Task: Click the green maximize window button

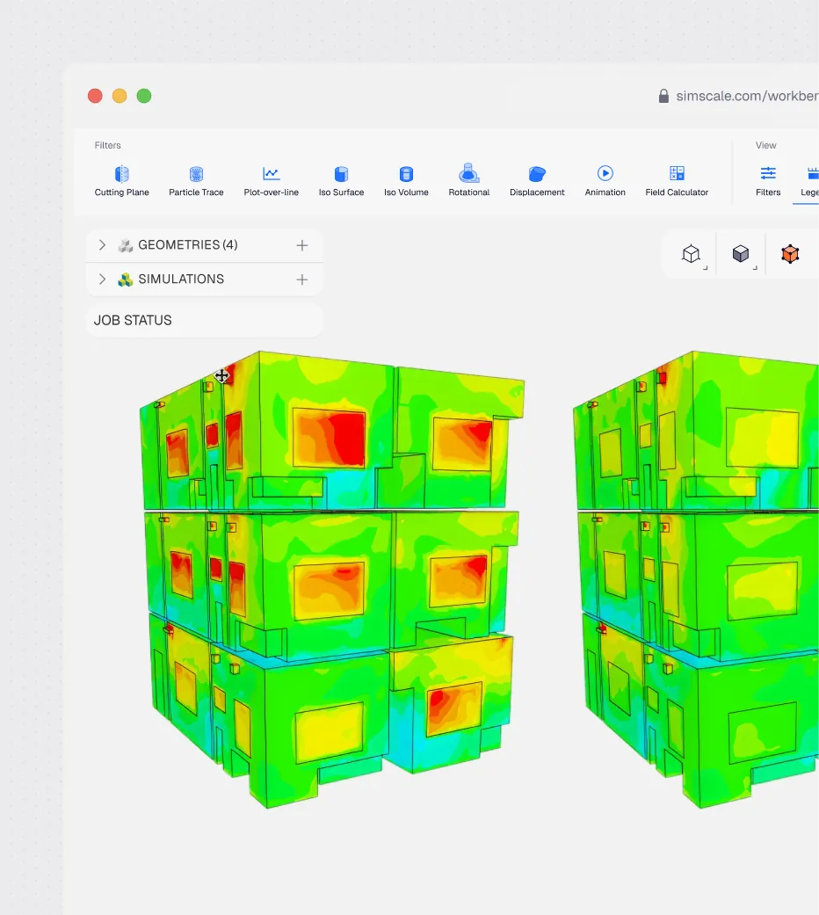Action: click(144, 96)
